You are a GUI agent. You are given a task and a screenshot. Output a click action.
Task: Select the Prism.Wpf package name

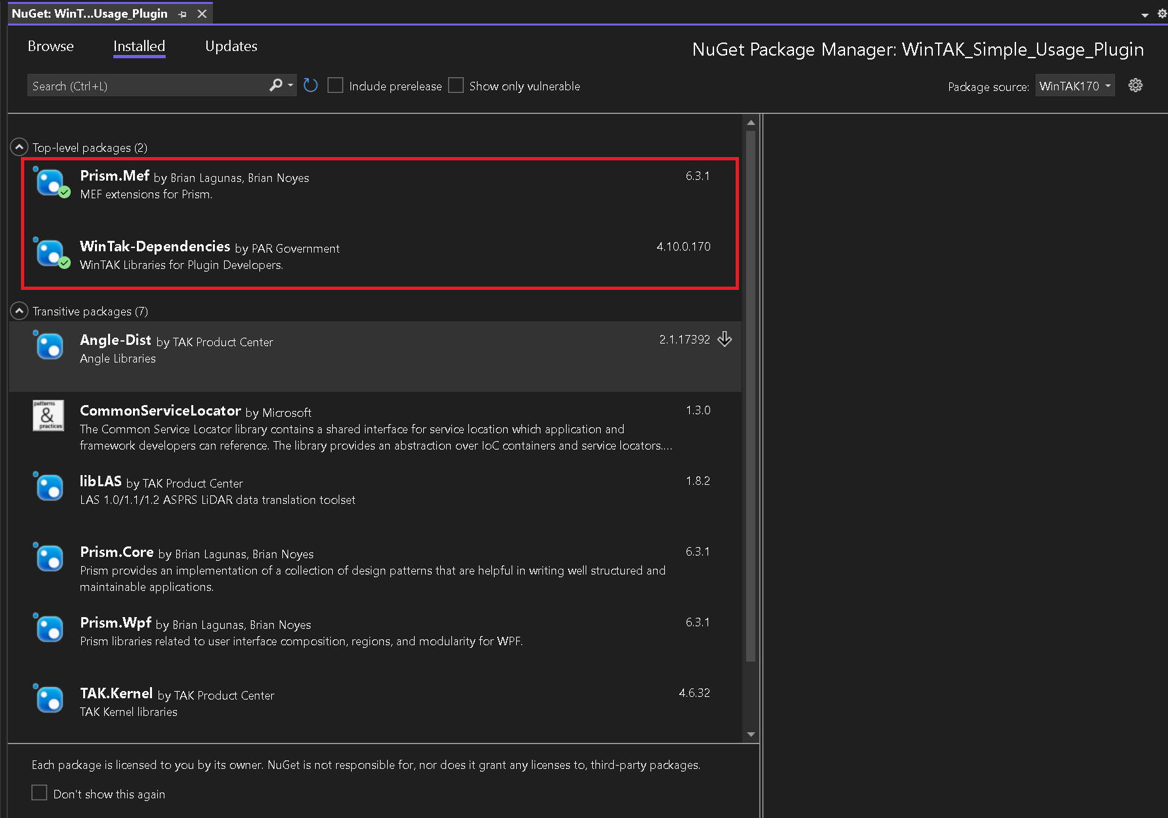tap(115, 622)
